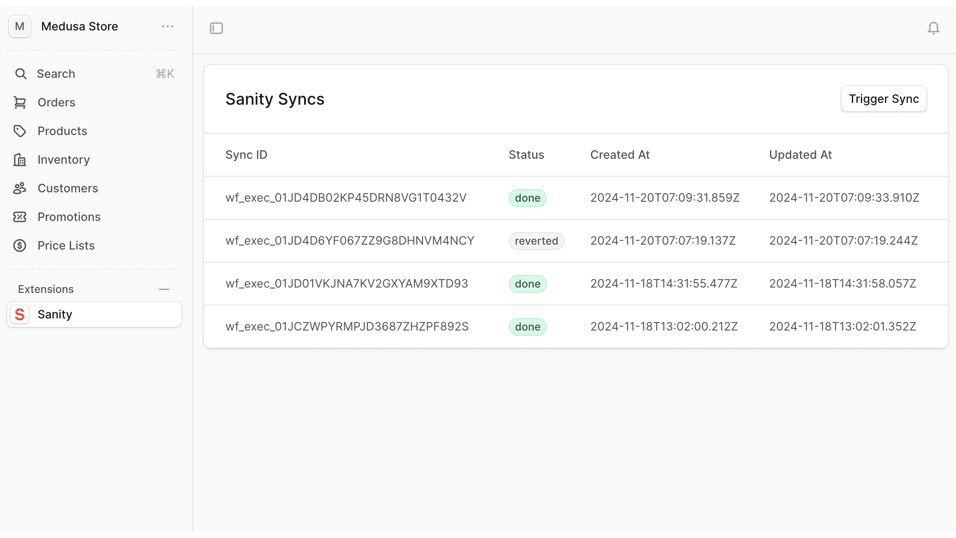Toggle the done status badge on first sync row
Viewport: 956px width, 538px height.
point(528,198)
